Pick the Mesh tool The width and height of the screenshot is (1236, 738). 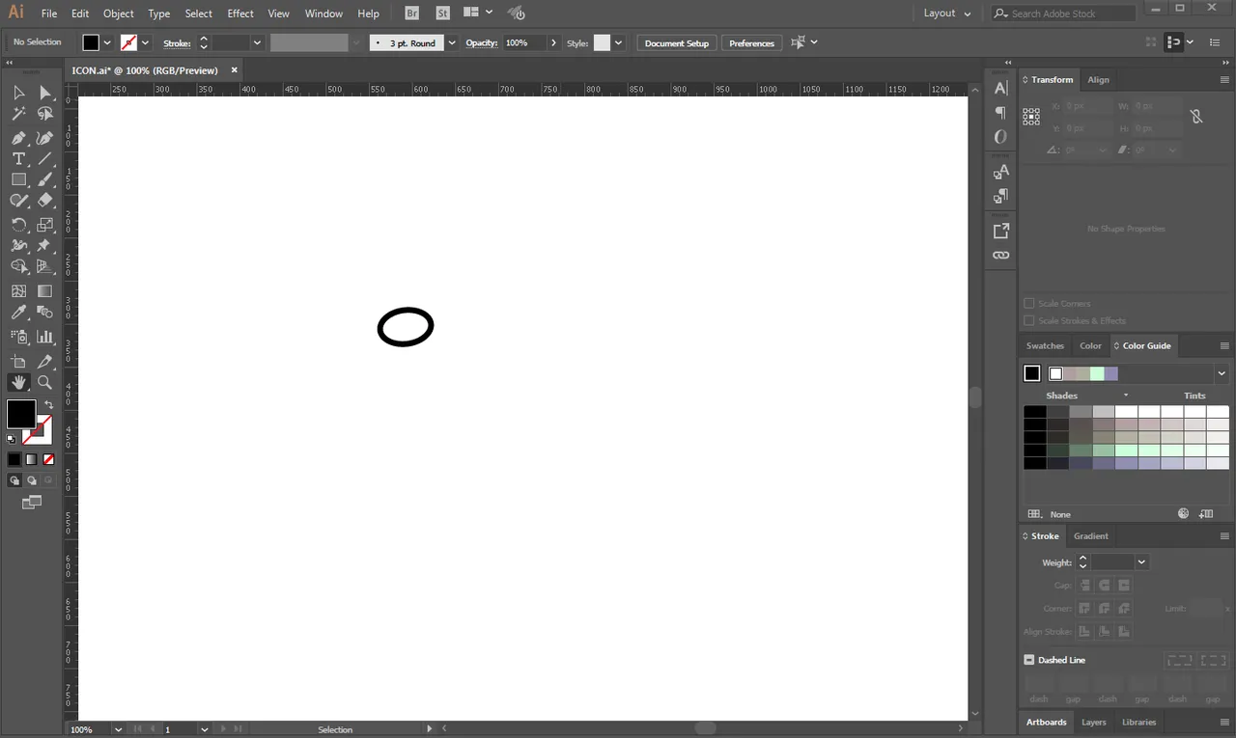(x=18, y=290)
